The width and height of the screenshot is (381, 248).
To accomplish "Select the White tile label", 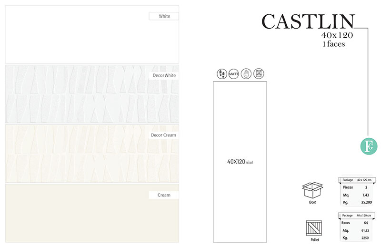I will 164,16.
